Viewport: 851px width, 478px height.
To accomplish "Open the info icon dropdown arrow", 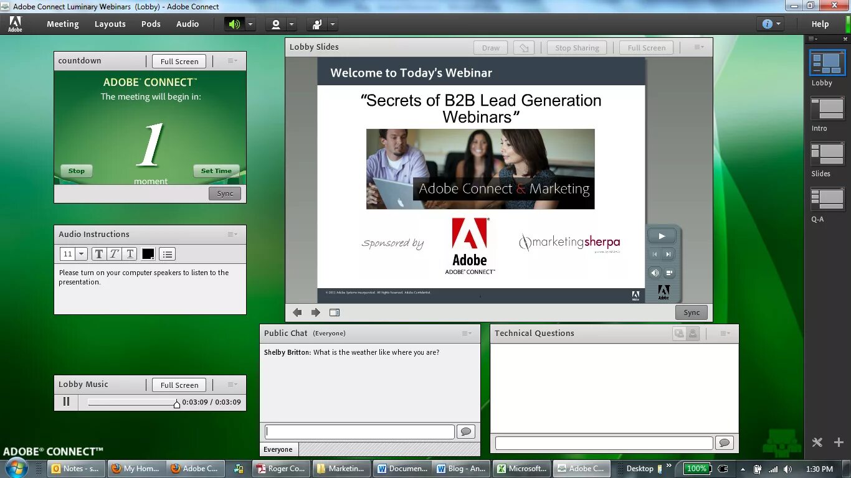I will tap(779, 24).
